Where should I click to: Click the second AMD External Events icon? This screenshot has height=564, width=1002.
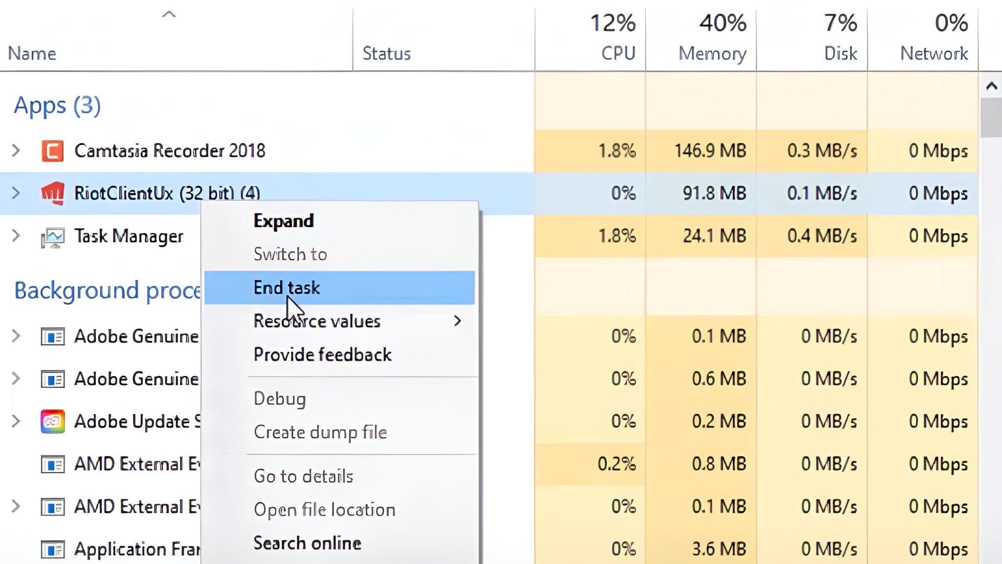[52, 506]
